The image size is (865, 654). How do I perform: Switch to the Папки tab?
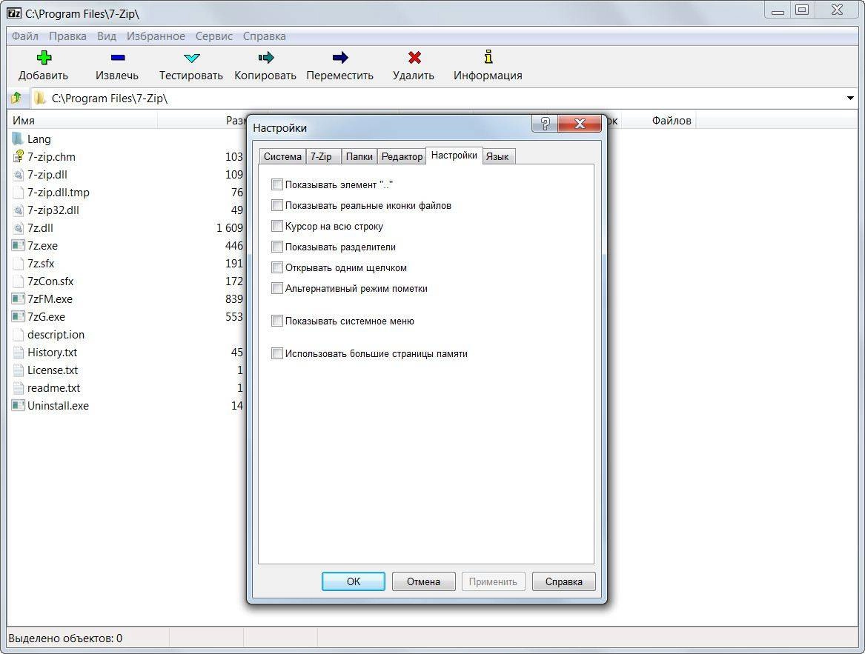pyautogui.click(x=359, y=156)
